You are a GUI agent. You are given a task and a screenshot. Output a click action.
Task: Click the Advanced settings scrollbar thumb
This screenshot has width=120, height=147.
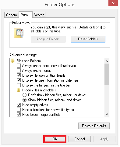coord(107,74)
